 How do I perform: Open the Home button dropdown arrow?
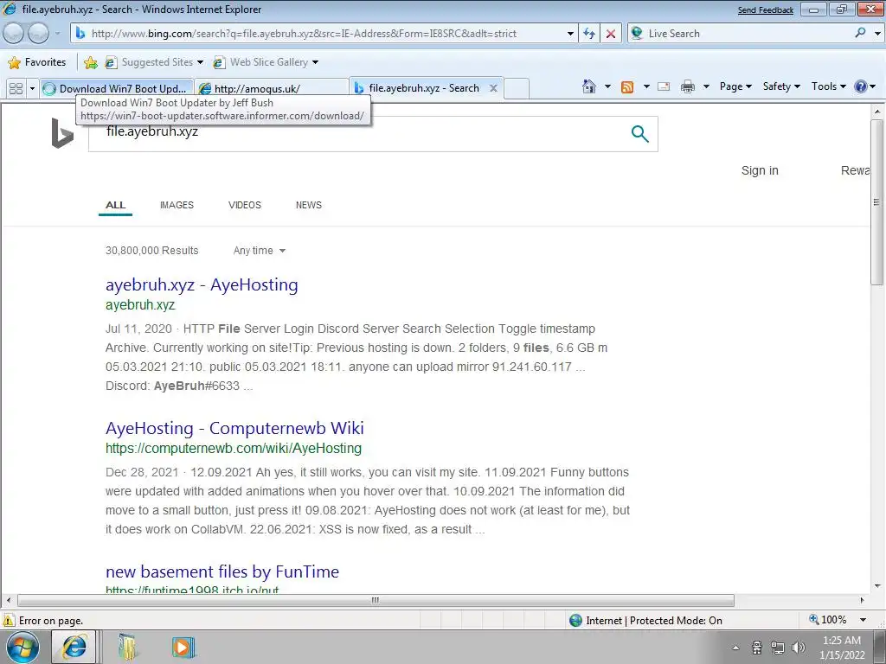[607, 86]
